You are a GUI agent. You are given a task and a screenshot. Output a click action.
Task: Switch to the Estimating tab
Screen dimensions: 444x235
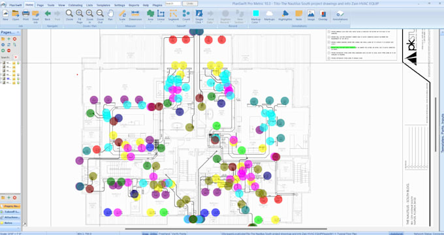tap(75, 5)
